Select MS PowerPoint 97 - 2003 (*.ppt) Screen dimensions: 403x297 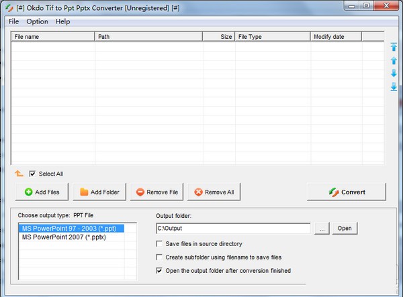tap(71, 228)
